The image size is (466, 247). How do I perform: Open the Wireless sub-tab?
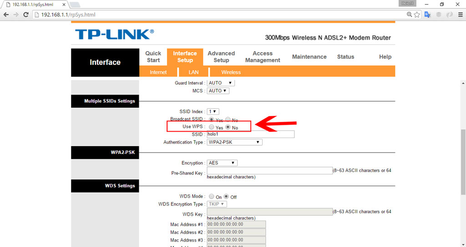click(231, 72)
